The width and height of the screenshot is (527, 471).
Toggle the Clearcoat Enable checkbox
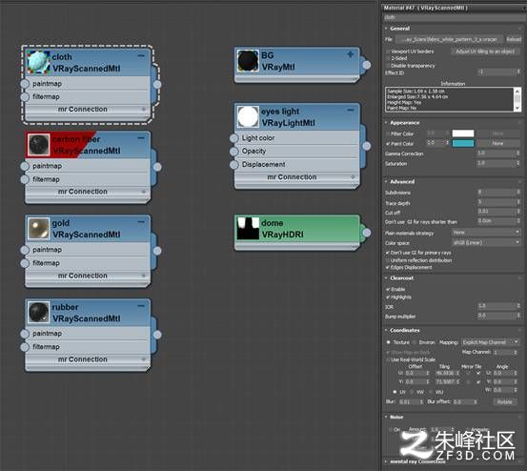(388, 289)
